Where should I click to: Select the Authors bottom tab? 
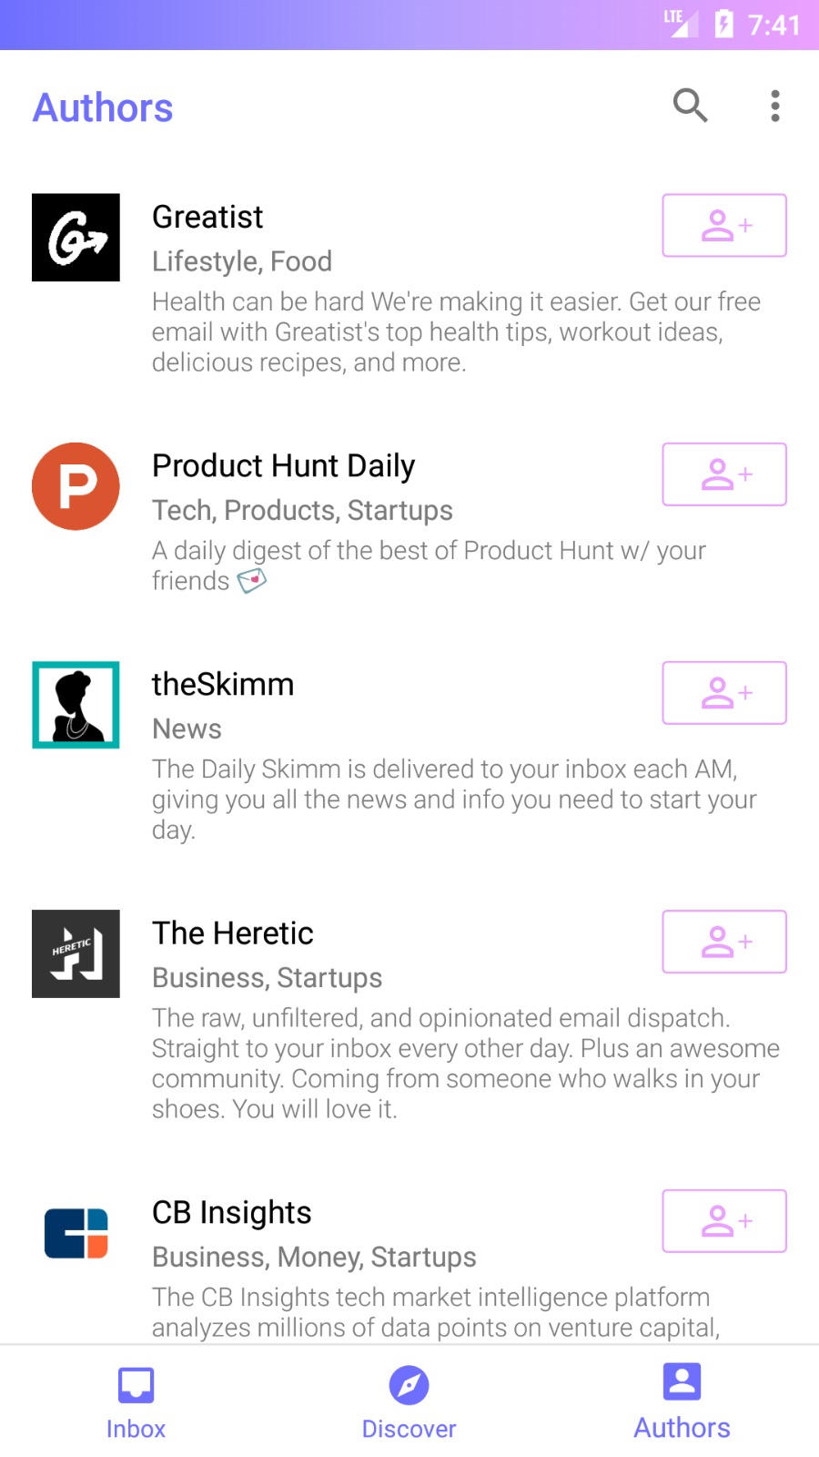(x=682, y=1402)
